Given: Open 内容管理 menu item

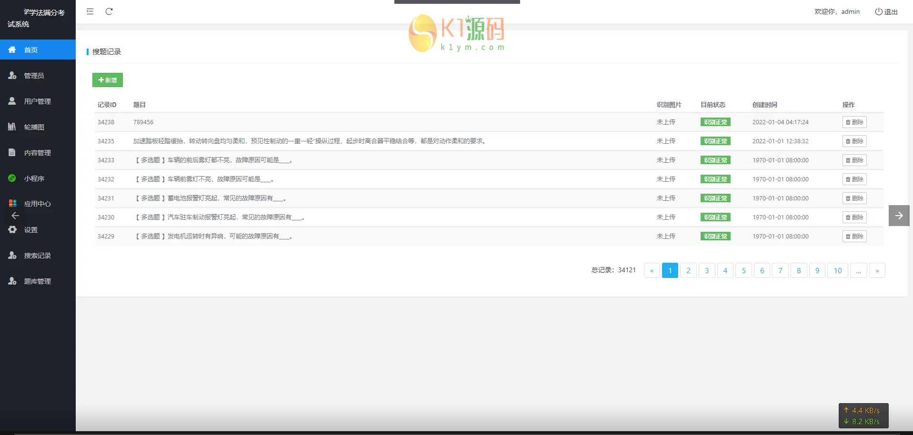Looking at the screenshot, I should pyautogui.click(x=38, y=152).
